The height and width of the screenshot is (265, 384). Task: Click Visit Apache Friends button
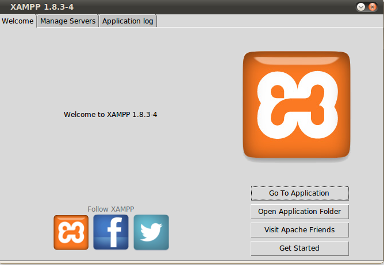(299, 230)
